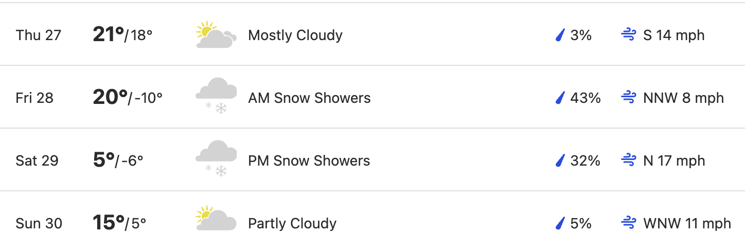Click the 5°/-6° temperature on Saturday

(x=118, y=160)
